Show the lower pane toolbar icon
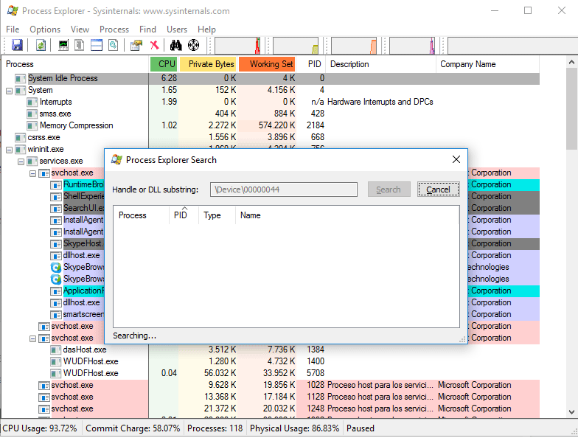578x438 pixels. click(97, 46)
